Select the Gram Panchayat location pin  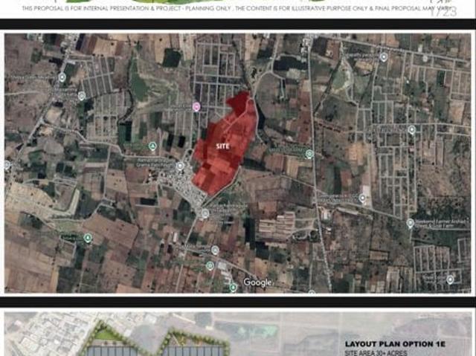[x=180, y=166]
